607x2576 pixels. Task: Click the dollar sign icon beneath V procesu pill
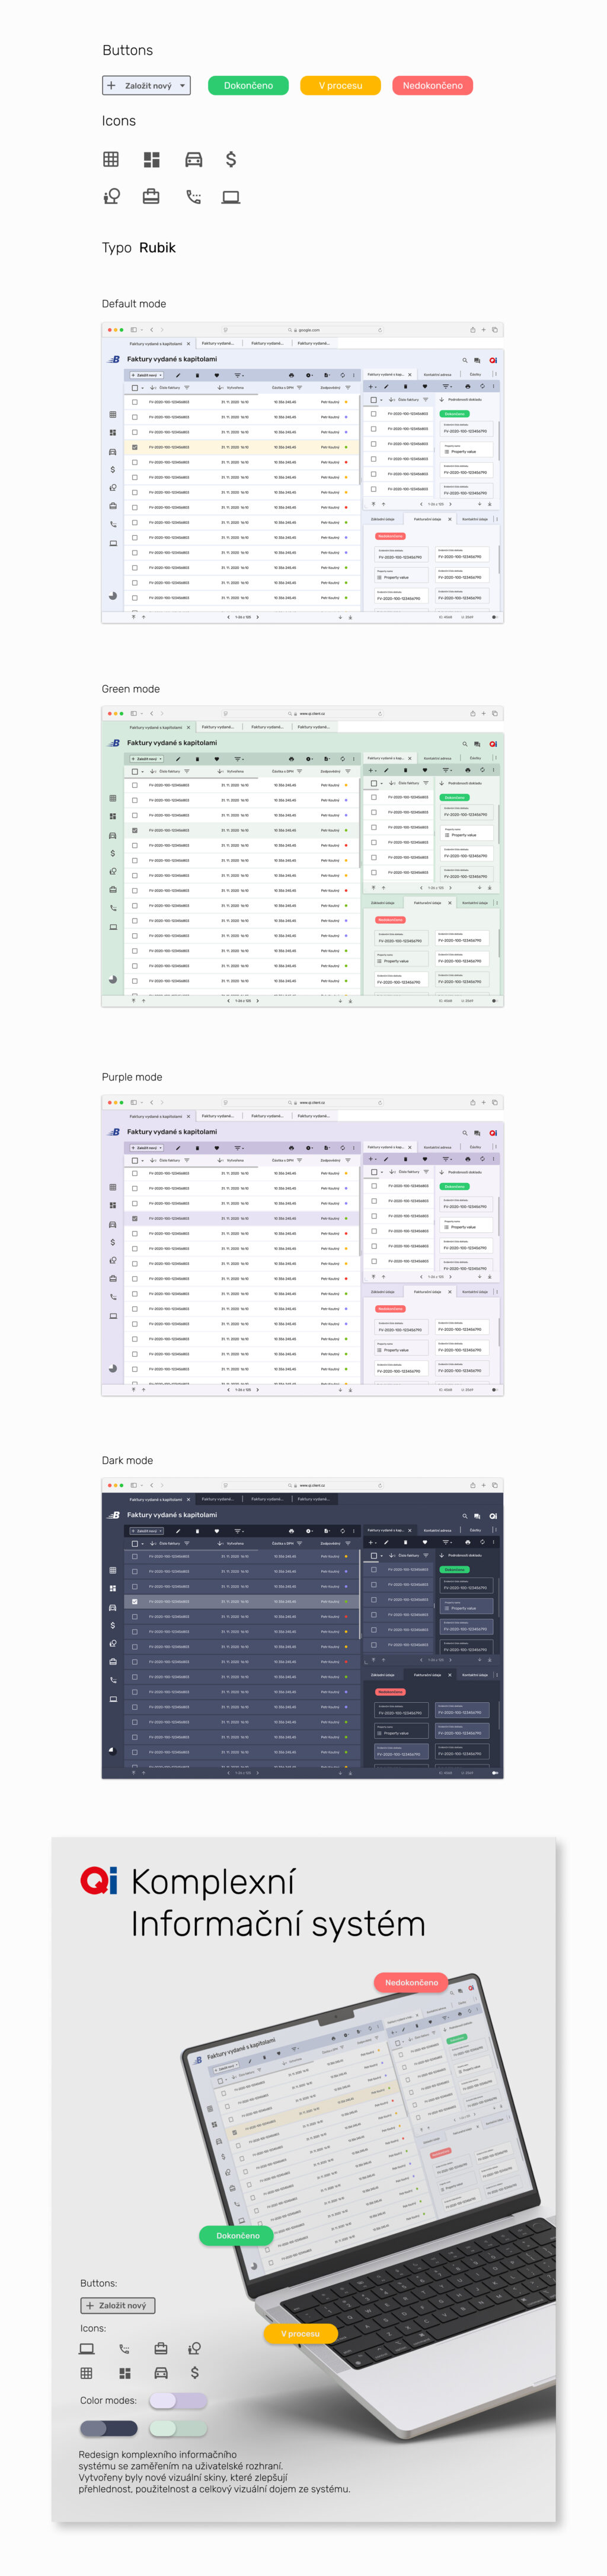[231, 159]
